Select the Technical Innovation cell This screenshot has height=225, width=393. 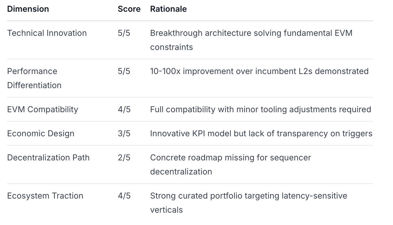point(47,33)
